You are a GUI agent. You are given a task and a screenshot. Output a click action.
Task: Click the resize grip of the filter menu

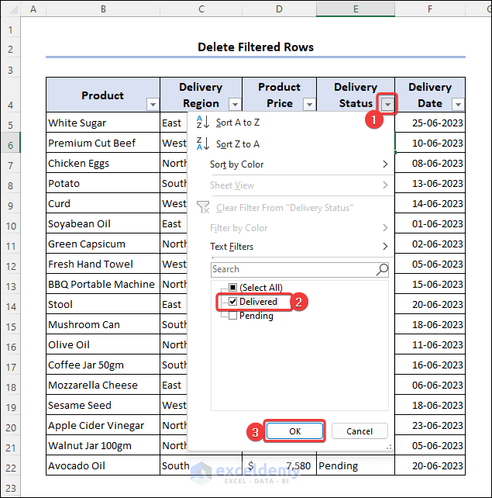(389, 446)
